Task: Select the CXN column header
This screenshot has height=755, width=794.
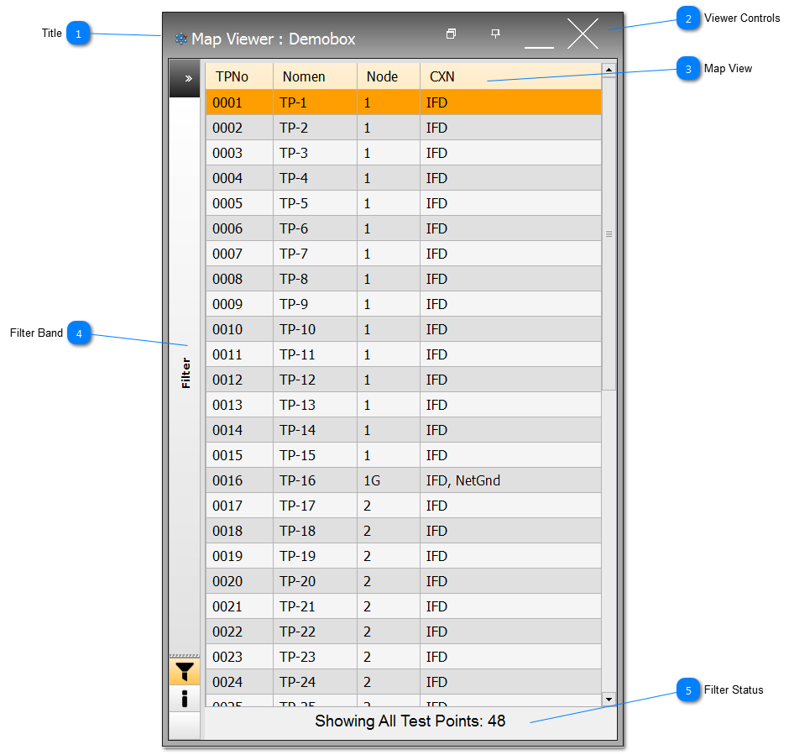Action: tap(441, 76)
